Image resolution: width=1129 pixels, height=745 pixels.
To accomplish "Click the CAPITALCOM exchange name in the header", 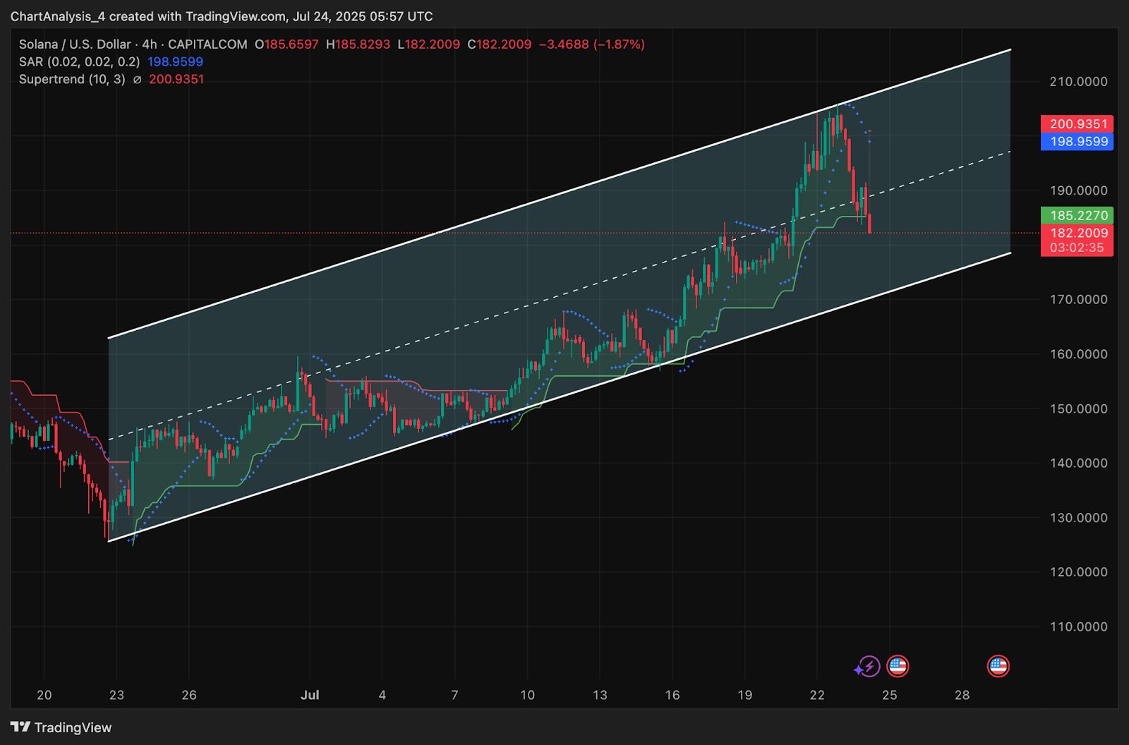I will pyautogui.click(x=207, y=44).
